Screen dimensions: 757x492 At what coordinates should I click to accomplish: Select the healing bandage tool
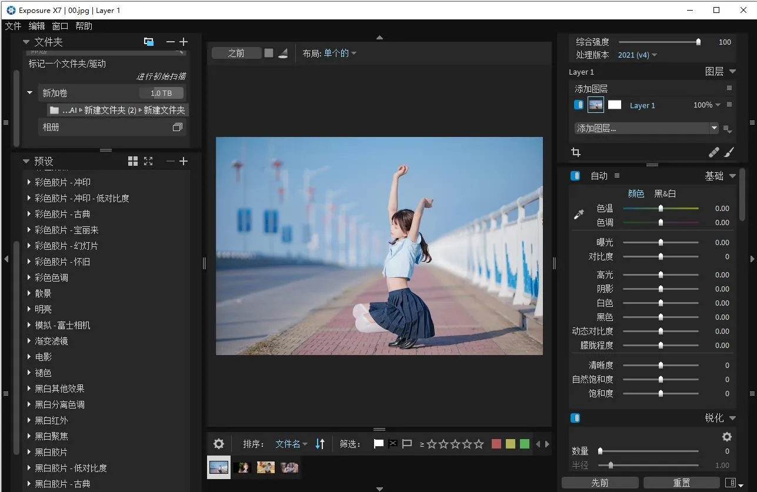tap(713, 153)
